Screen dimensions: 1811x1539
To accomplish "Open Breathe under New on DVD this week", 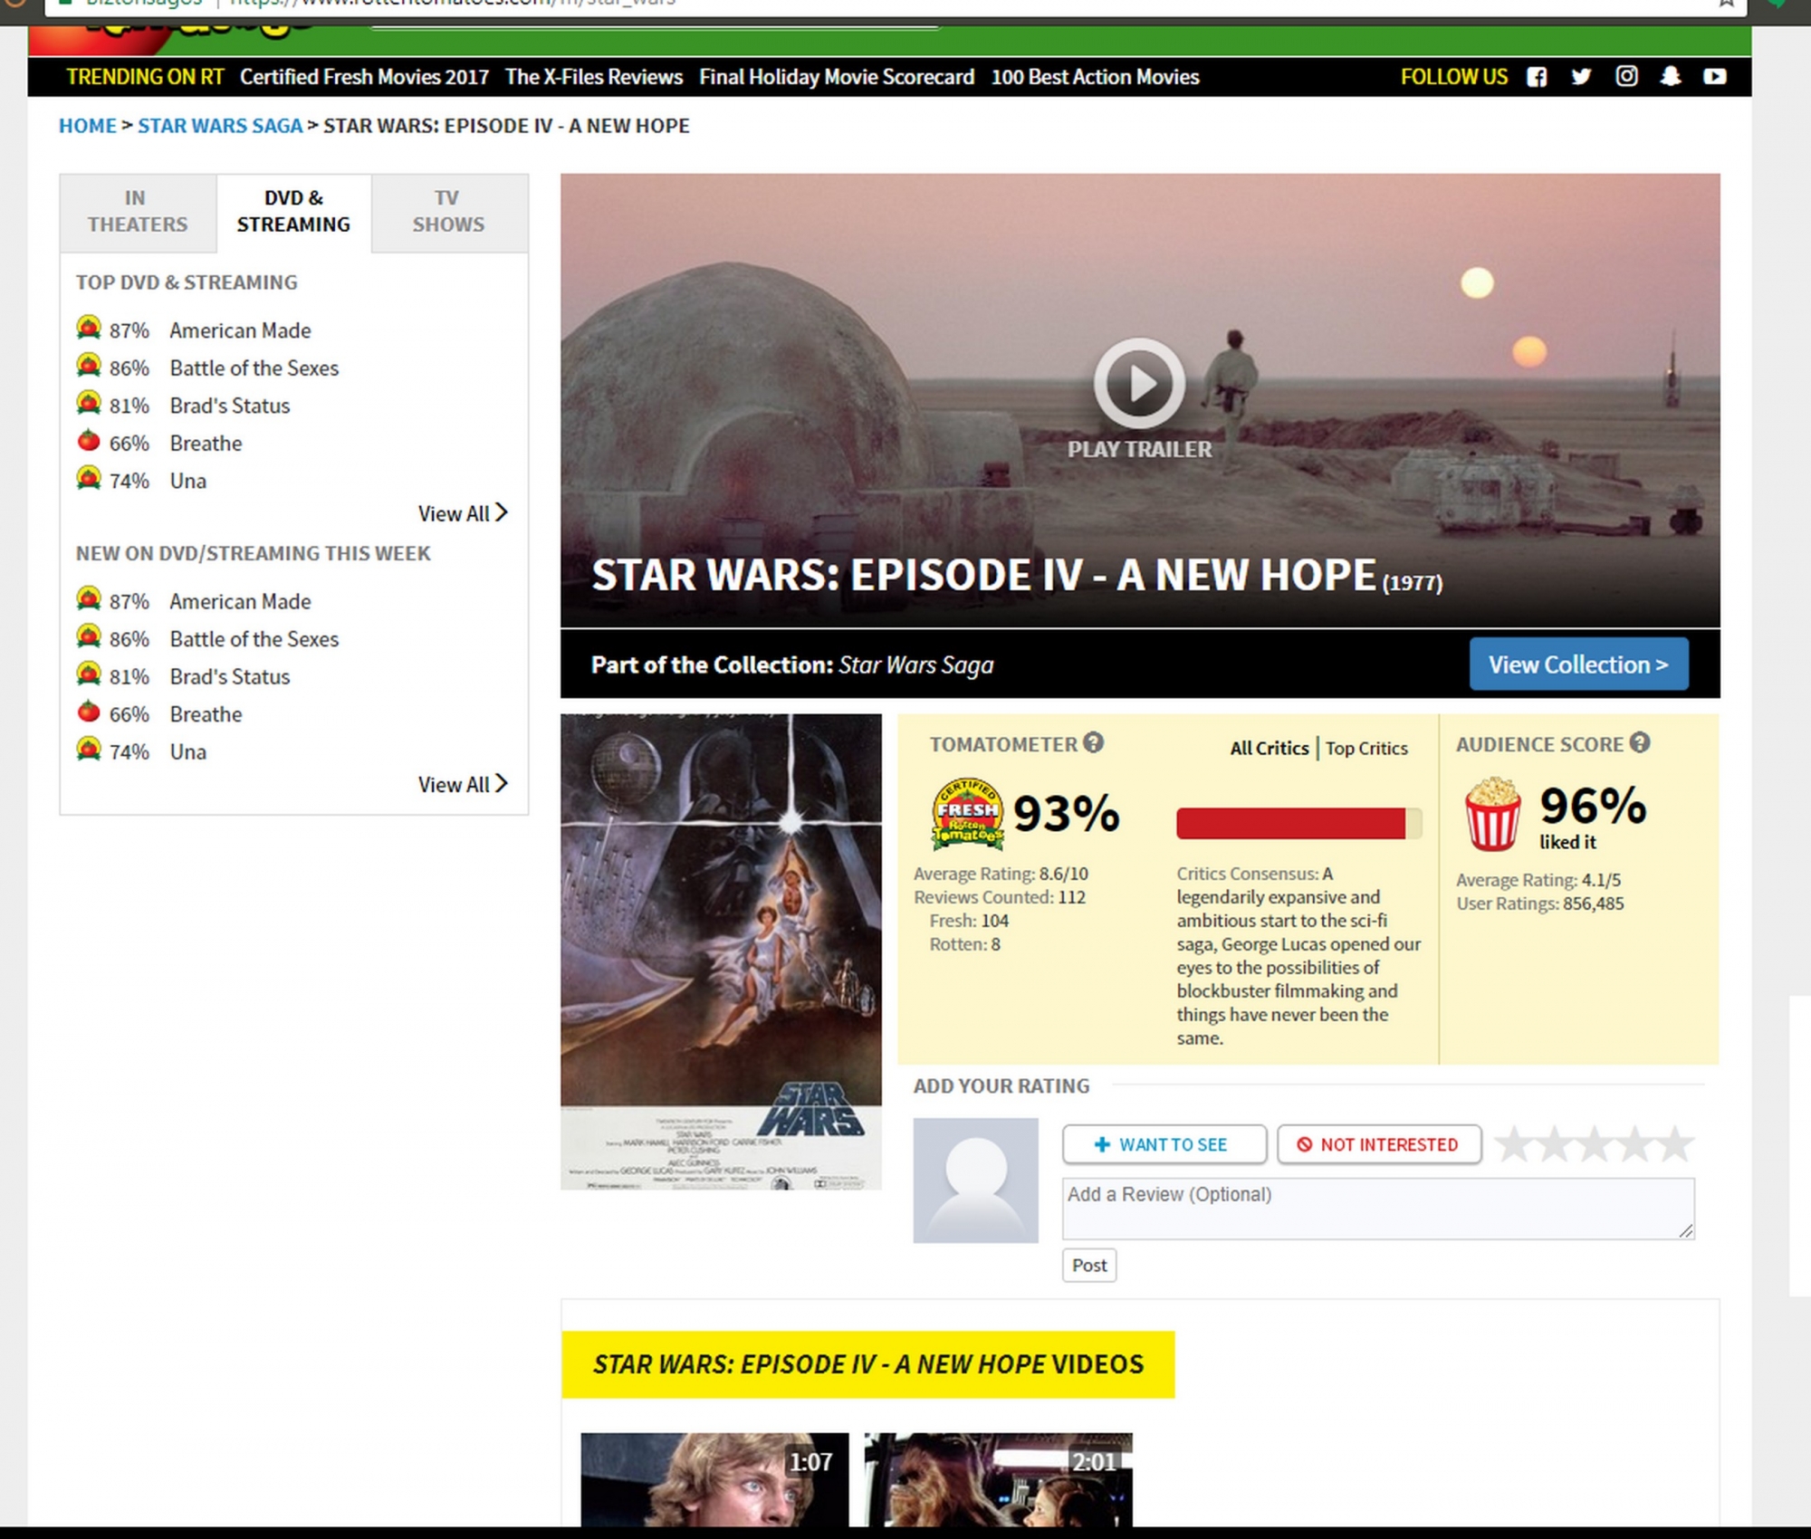I will (x=206, y=714).
